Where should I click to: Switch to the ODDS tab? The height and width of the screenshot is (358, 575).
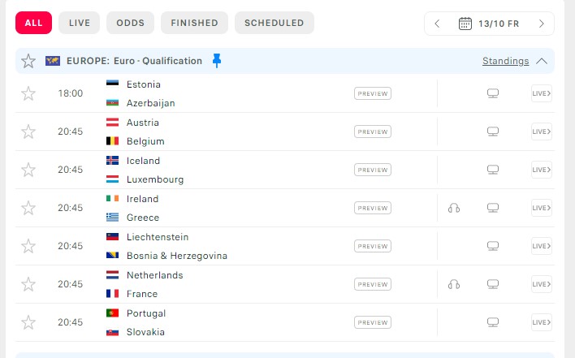[130, 23]
